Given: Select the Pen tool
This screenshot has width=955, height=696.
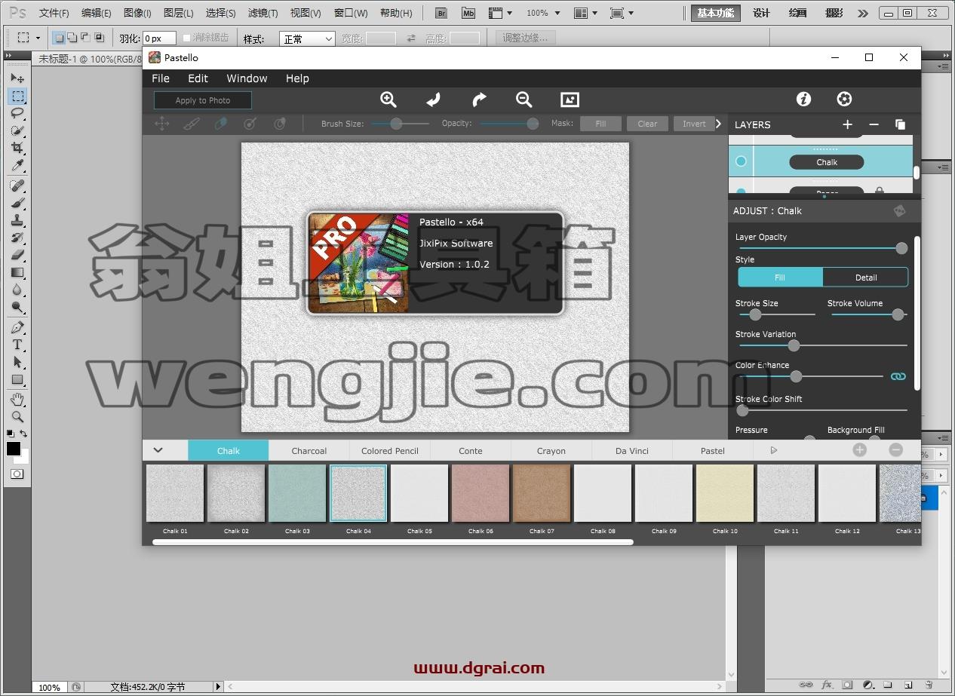Looking at the screenshot, I should click(x=17, y=327).
